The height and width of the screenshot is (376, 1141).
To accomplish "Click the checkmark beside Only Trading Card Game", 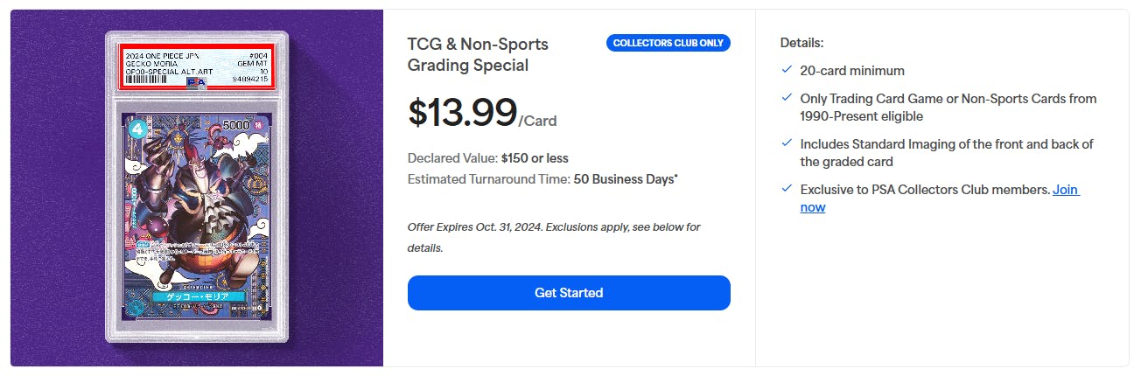I will [787, 98].
